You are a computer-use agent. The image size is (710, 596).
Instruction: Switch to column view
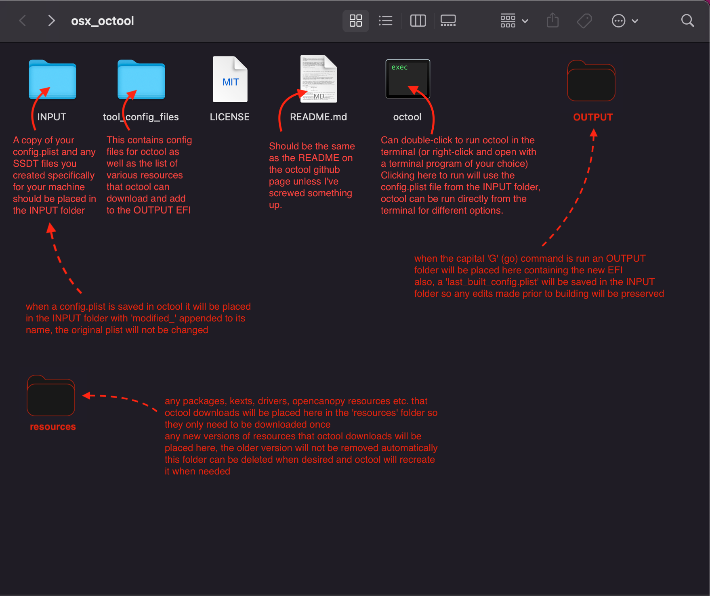click(x=418, y=21)
